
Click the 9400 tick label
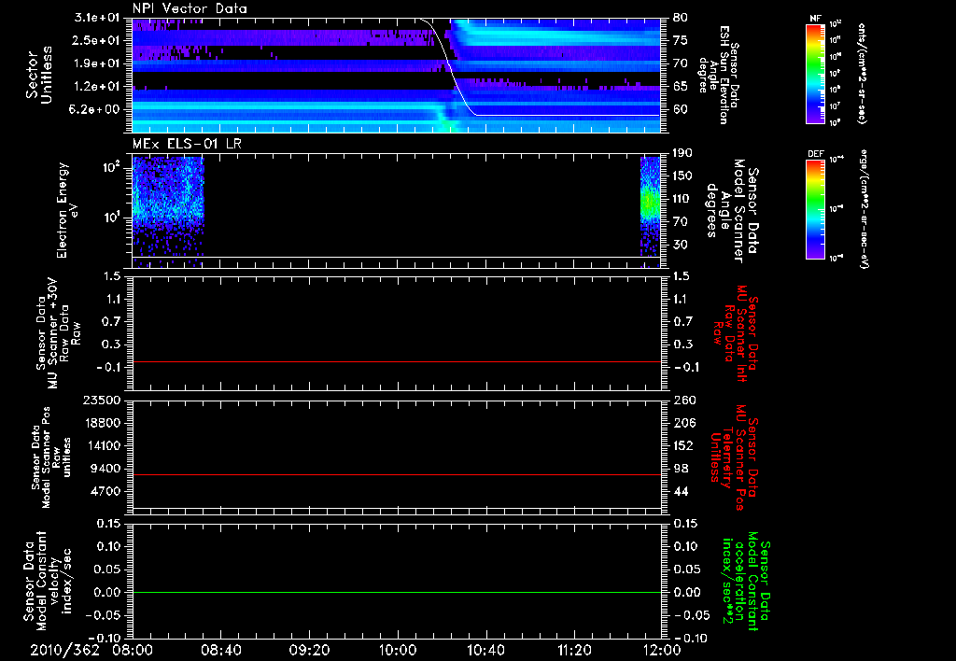(x=105, y=469)
